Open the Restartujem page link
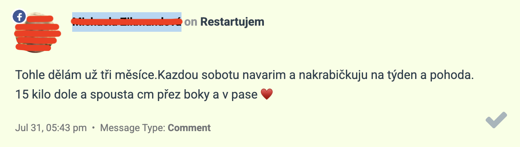 coord(232,22)
